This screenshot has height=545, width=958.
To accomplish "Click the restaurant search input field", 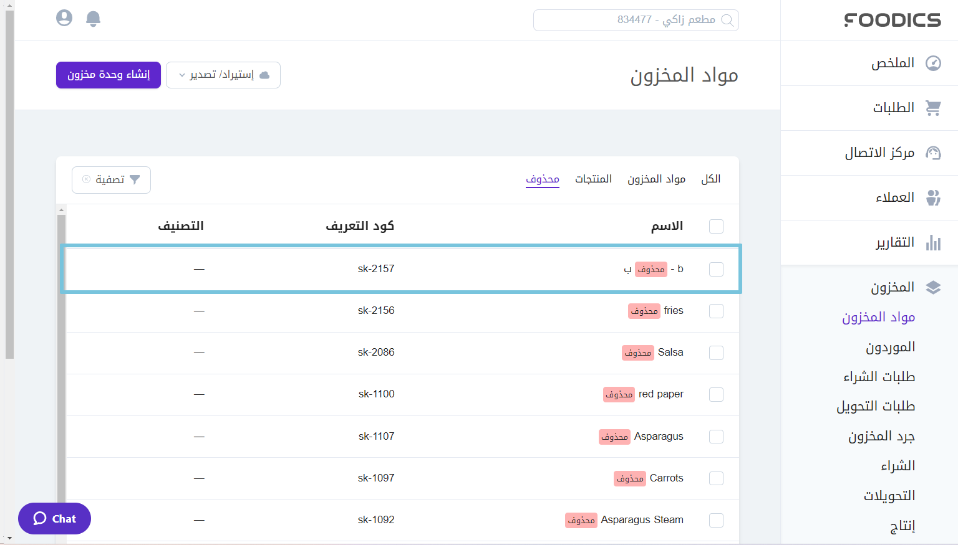I will click(636, 20).
